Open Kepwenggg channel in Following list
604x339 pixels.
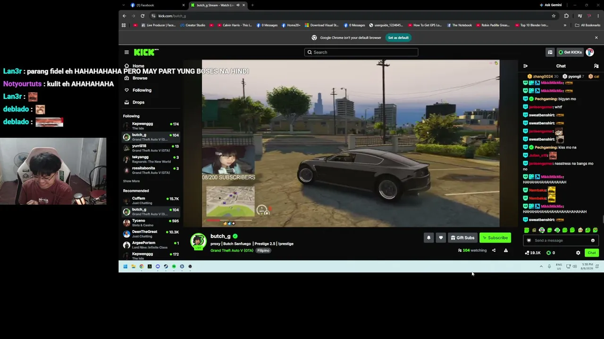point(151,126)
